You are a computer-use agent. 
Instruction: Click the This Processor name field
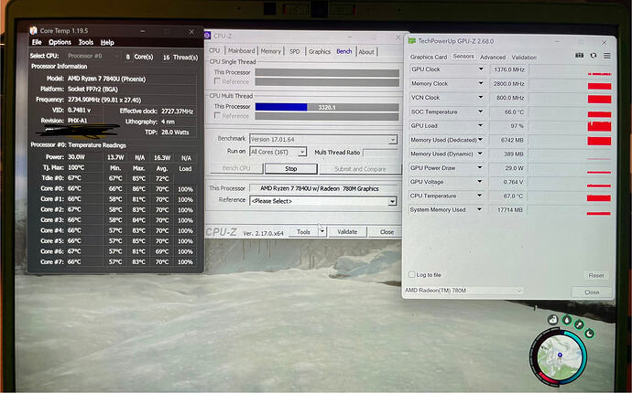[324, 188]
